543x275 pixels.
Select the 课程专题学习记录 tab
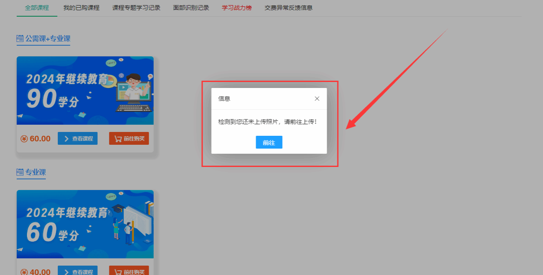[136, 8]
